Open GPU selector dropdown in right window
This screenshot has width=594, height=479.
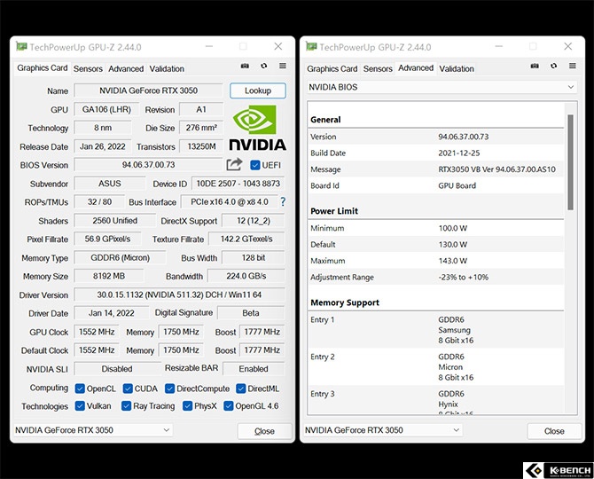383,430
